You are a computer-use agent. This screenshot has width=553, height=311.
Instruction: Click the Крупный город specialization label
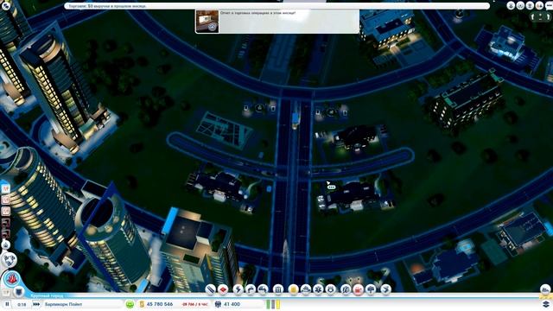tap(46, 295)
